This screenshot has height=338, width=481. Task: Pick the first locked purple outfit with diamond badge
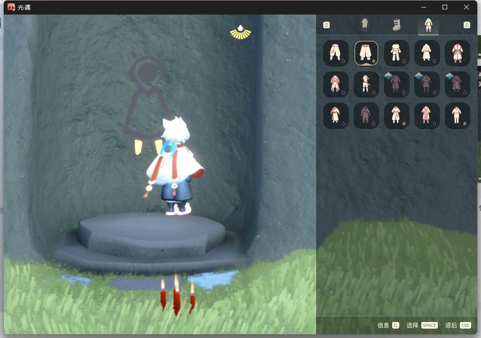point(396,84)
